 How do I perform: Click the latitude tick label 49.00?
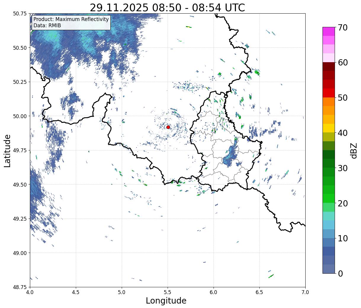pyautogui.click(x=20, y=253)
